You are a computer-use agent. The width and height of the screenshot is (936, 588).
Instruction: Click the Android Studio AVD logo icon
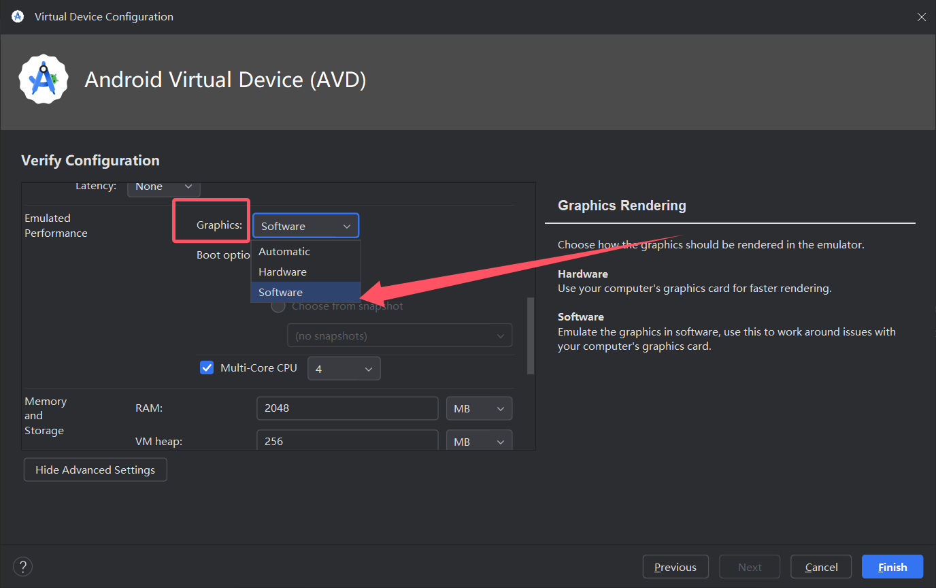pos(44,80)
